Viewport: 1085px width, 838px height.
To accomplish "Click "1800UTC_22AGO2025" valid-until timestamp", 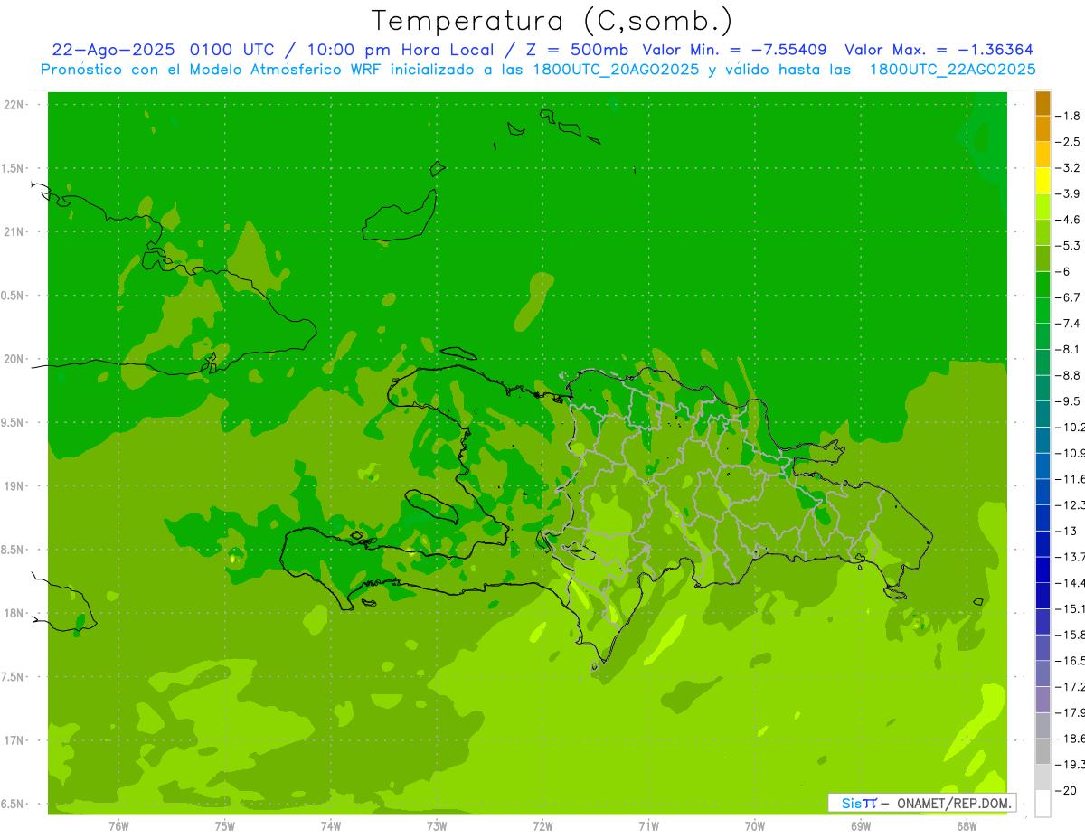I will [x=953, y=70].
